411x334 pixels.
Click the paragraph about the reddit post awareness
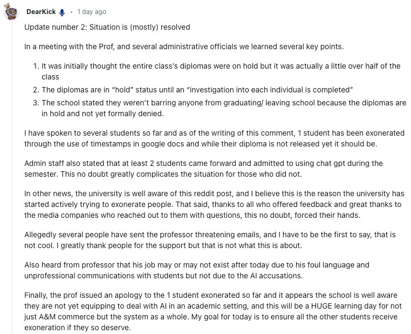(214, 204)
